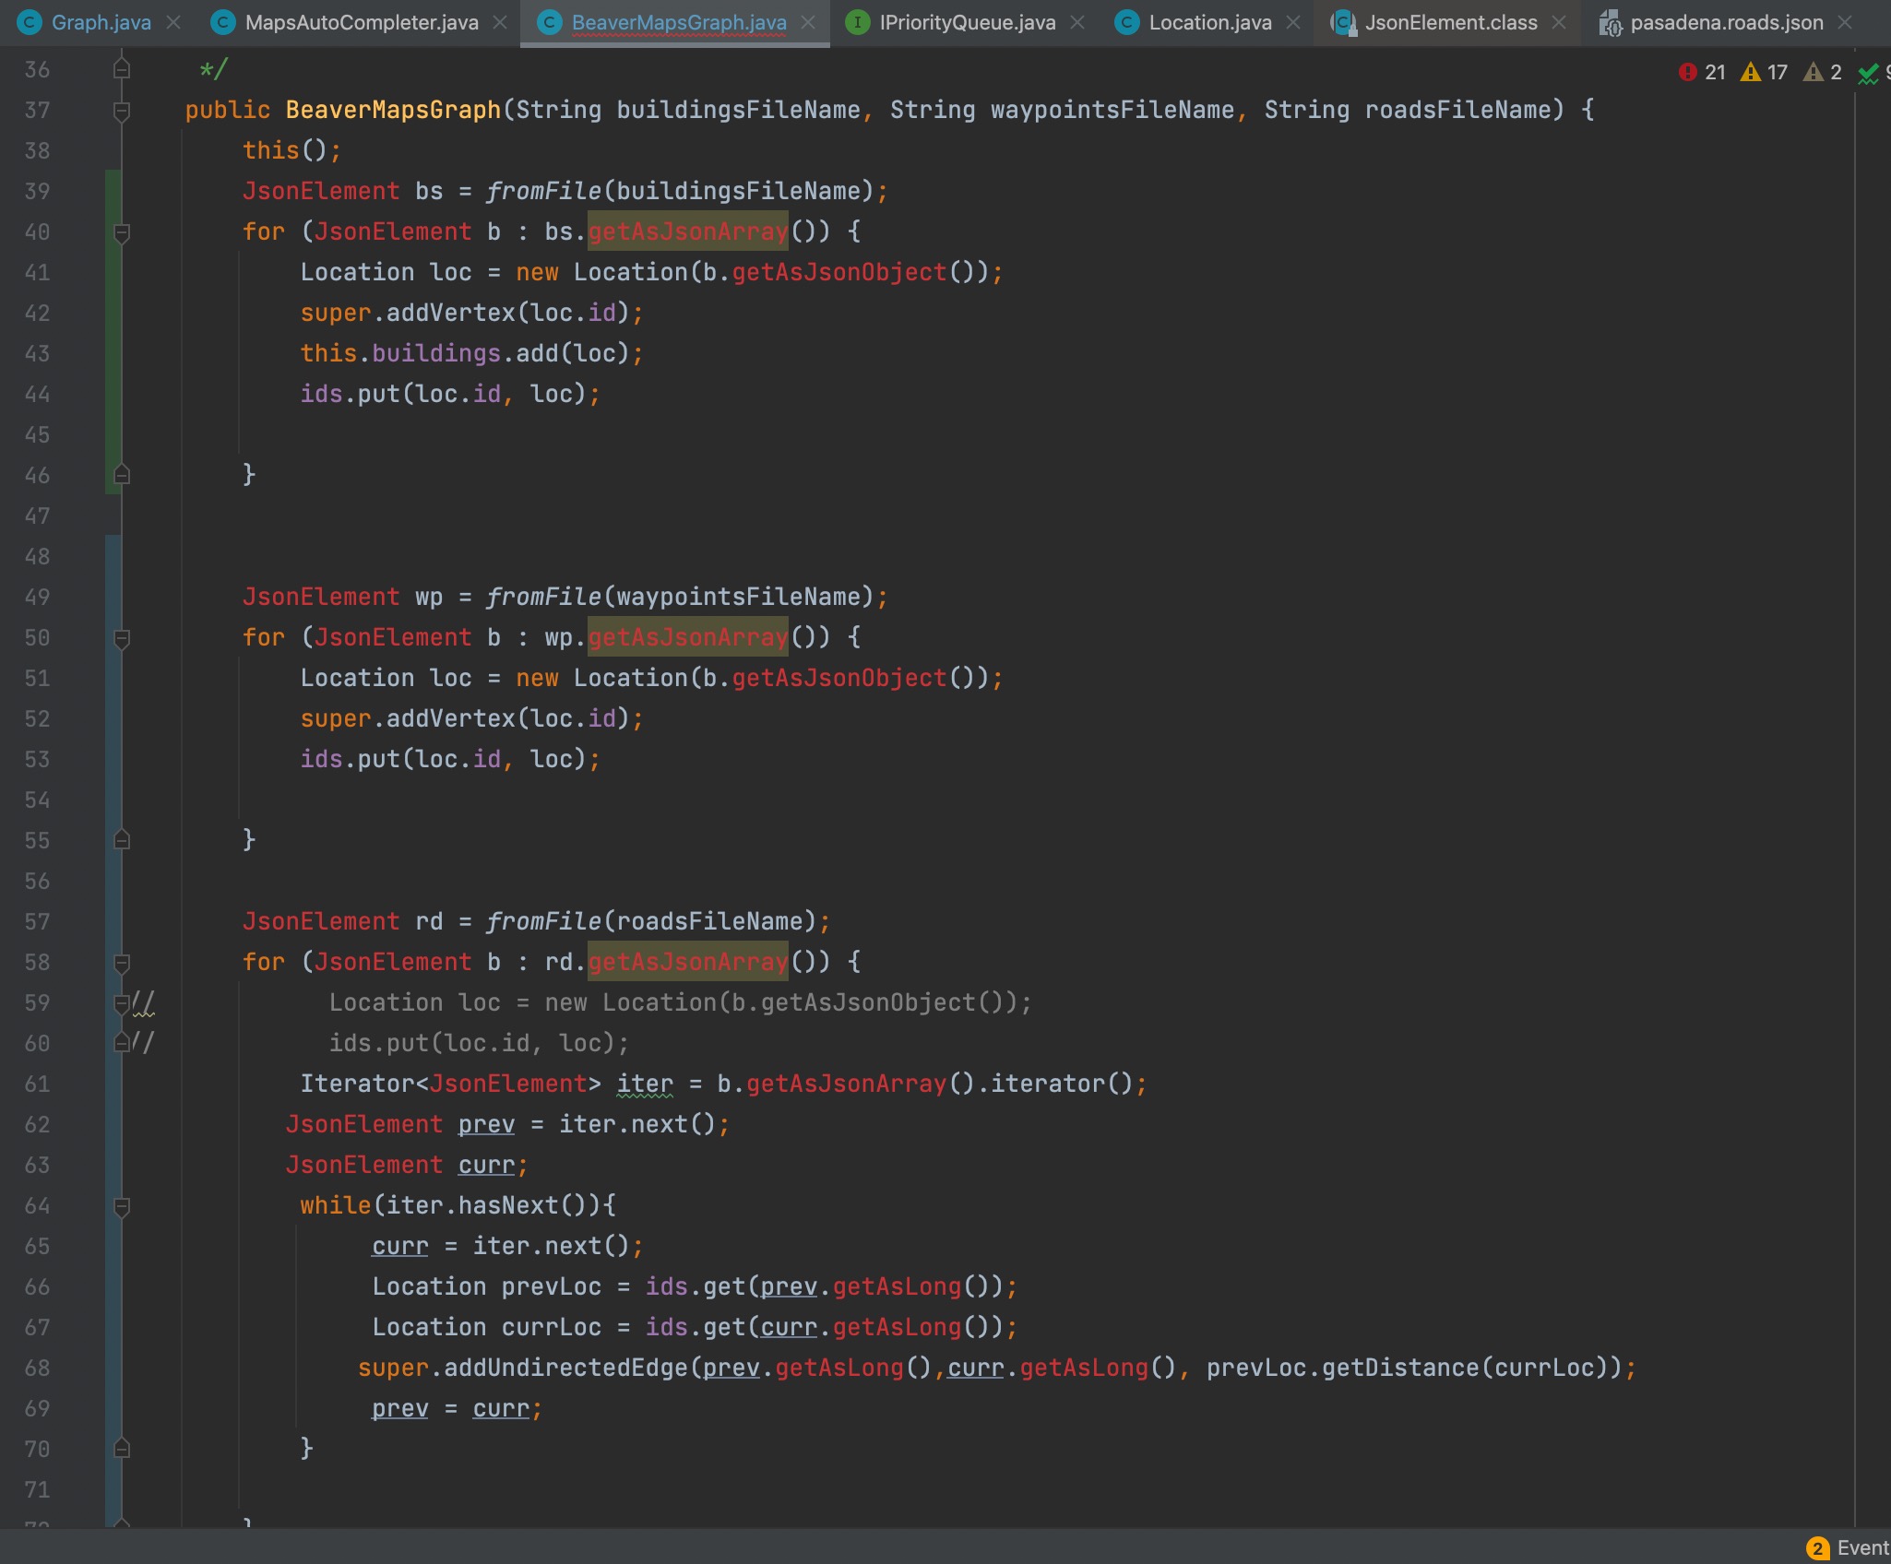Viewport: 1891px width, 1564px height.
Task: Click the IPriorityQueue interface icon on the tab
Action: [x=857, y=23]
